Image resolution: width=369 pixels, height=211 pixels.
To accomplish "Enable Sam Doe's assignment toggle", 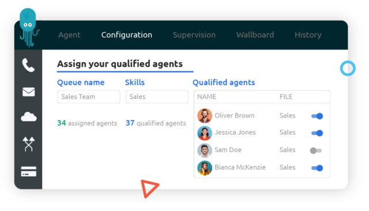I will 316,151.
